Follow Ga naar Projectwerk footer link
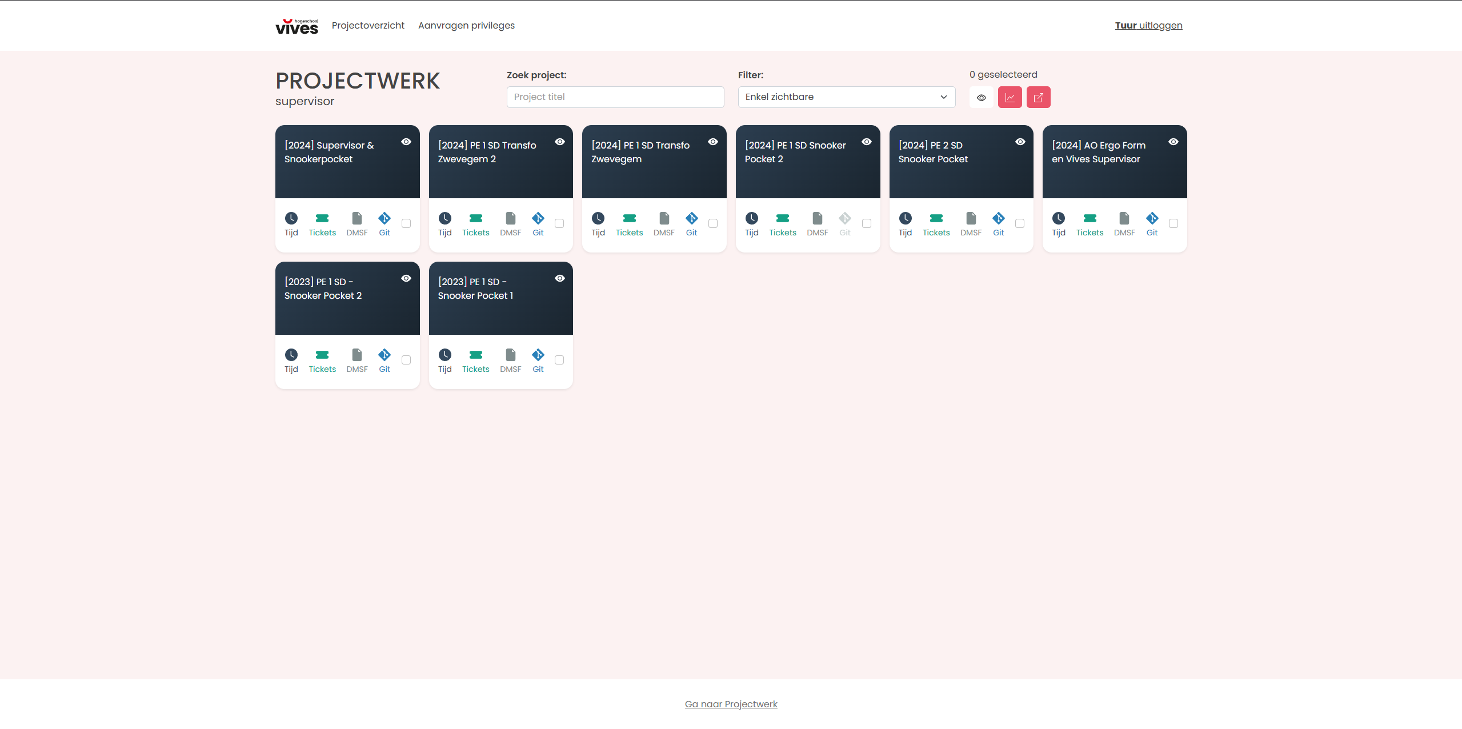Screen dimensions: 1462x729 (731, 704)
